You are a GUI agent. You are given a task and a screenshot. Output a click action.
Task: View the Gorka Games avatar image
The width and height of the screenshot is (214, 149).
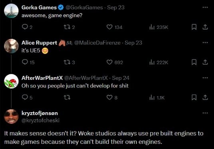[11, 11]
